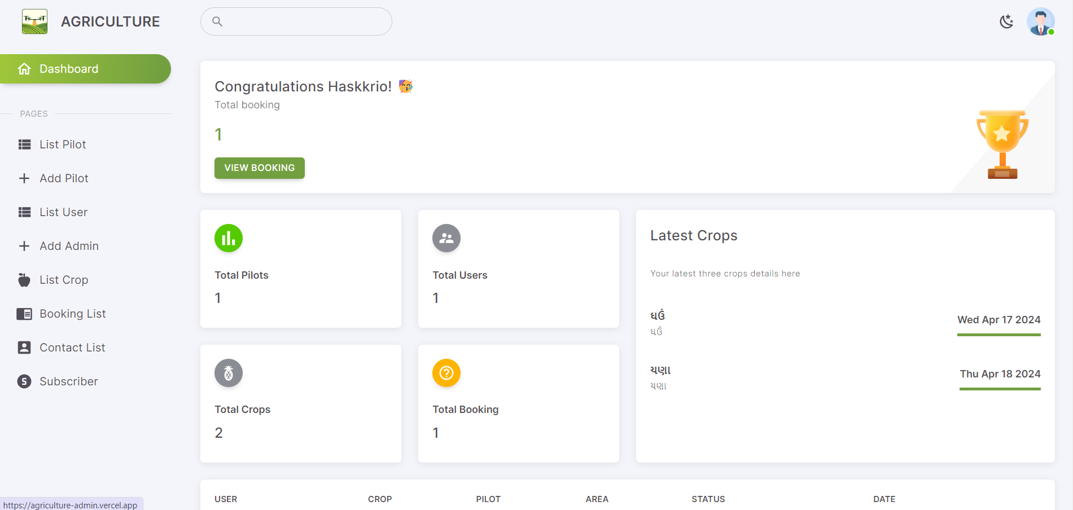Toggle dark mode with moon icon
Viewport: 1073px width, 510px height.
pyautogui.click(x=1006, y=21)
